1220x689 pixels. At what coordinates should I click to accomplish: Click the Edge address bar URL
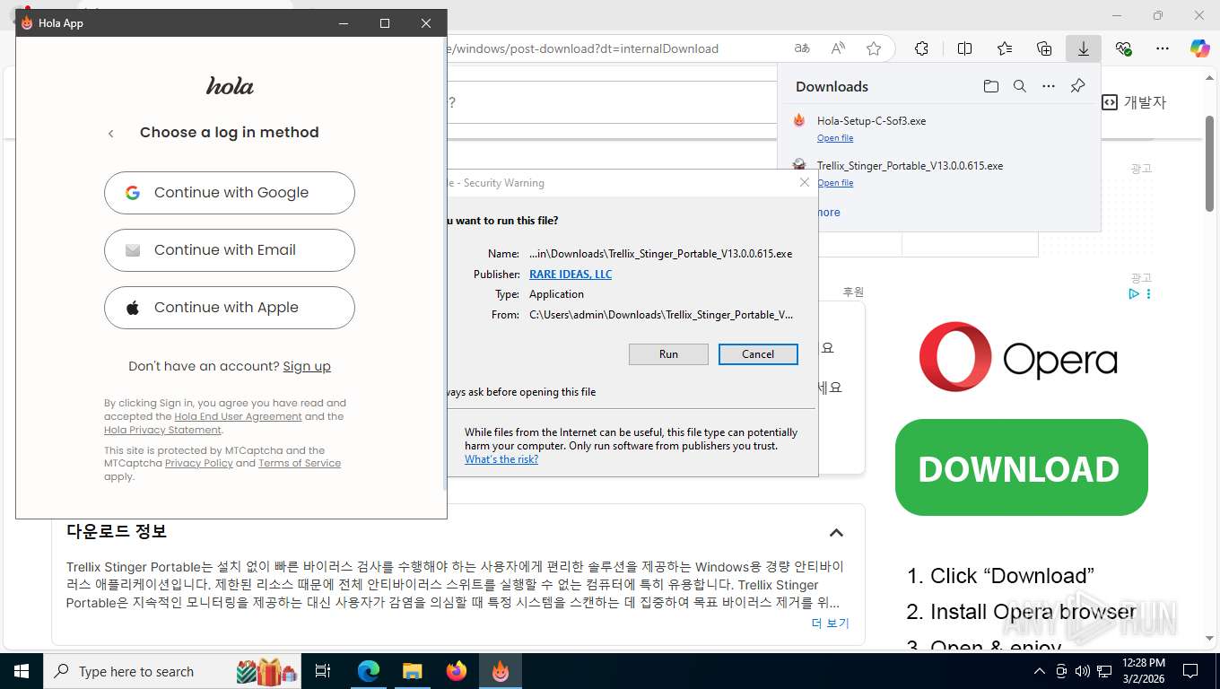coord(583,48)
